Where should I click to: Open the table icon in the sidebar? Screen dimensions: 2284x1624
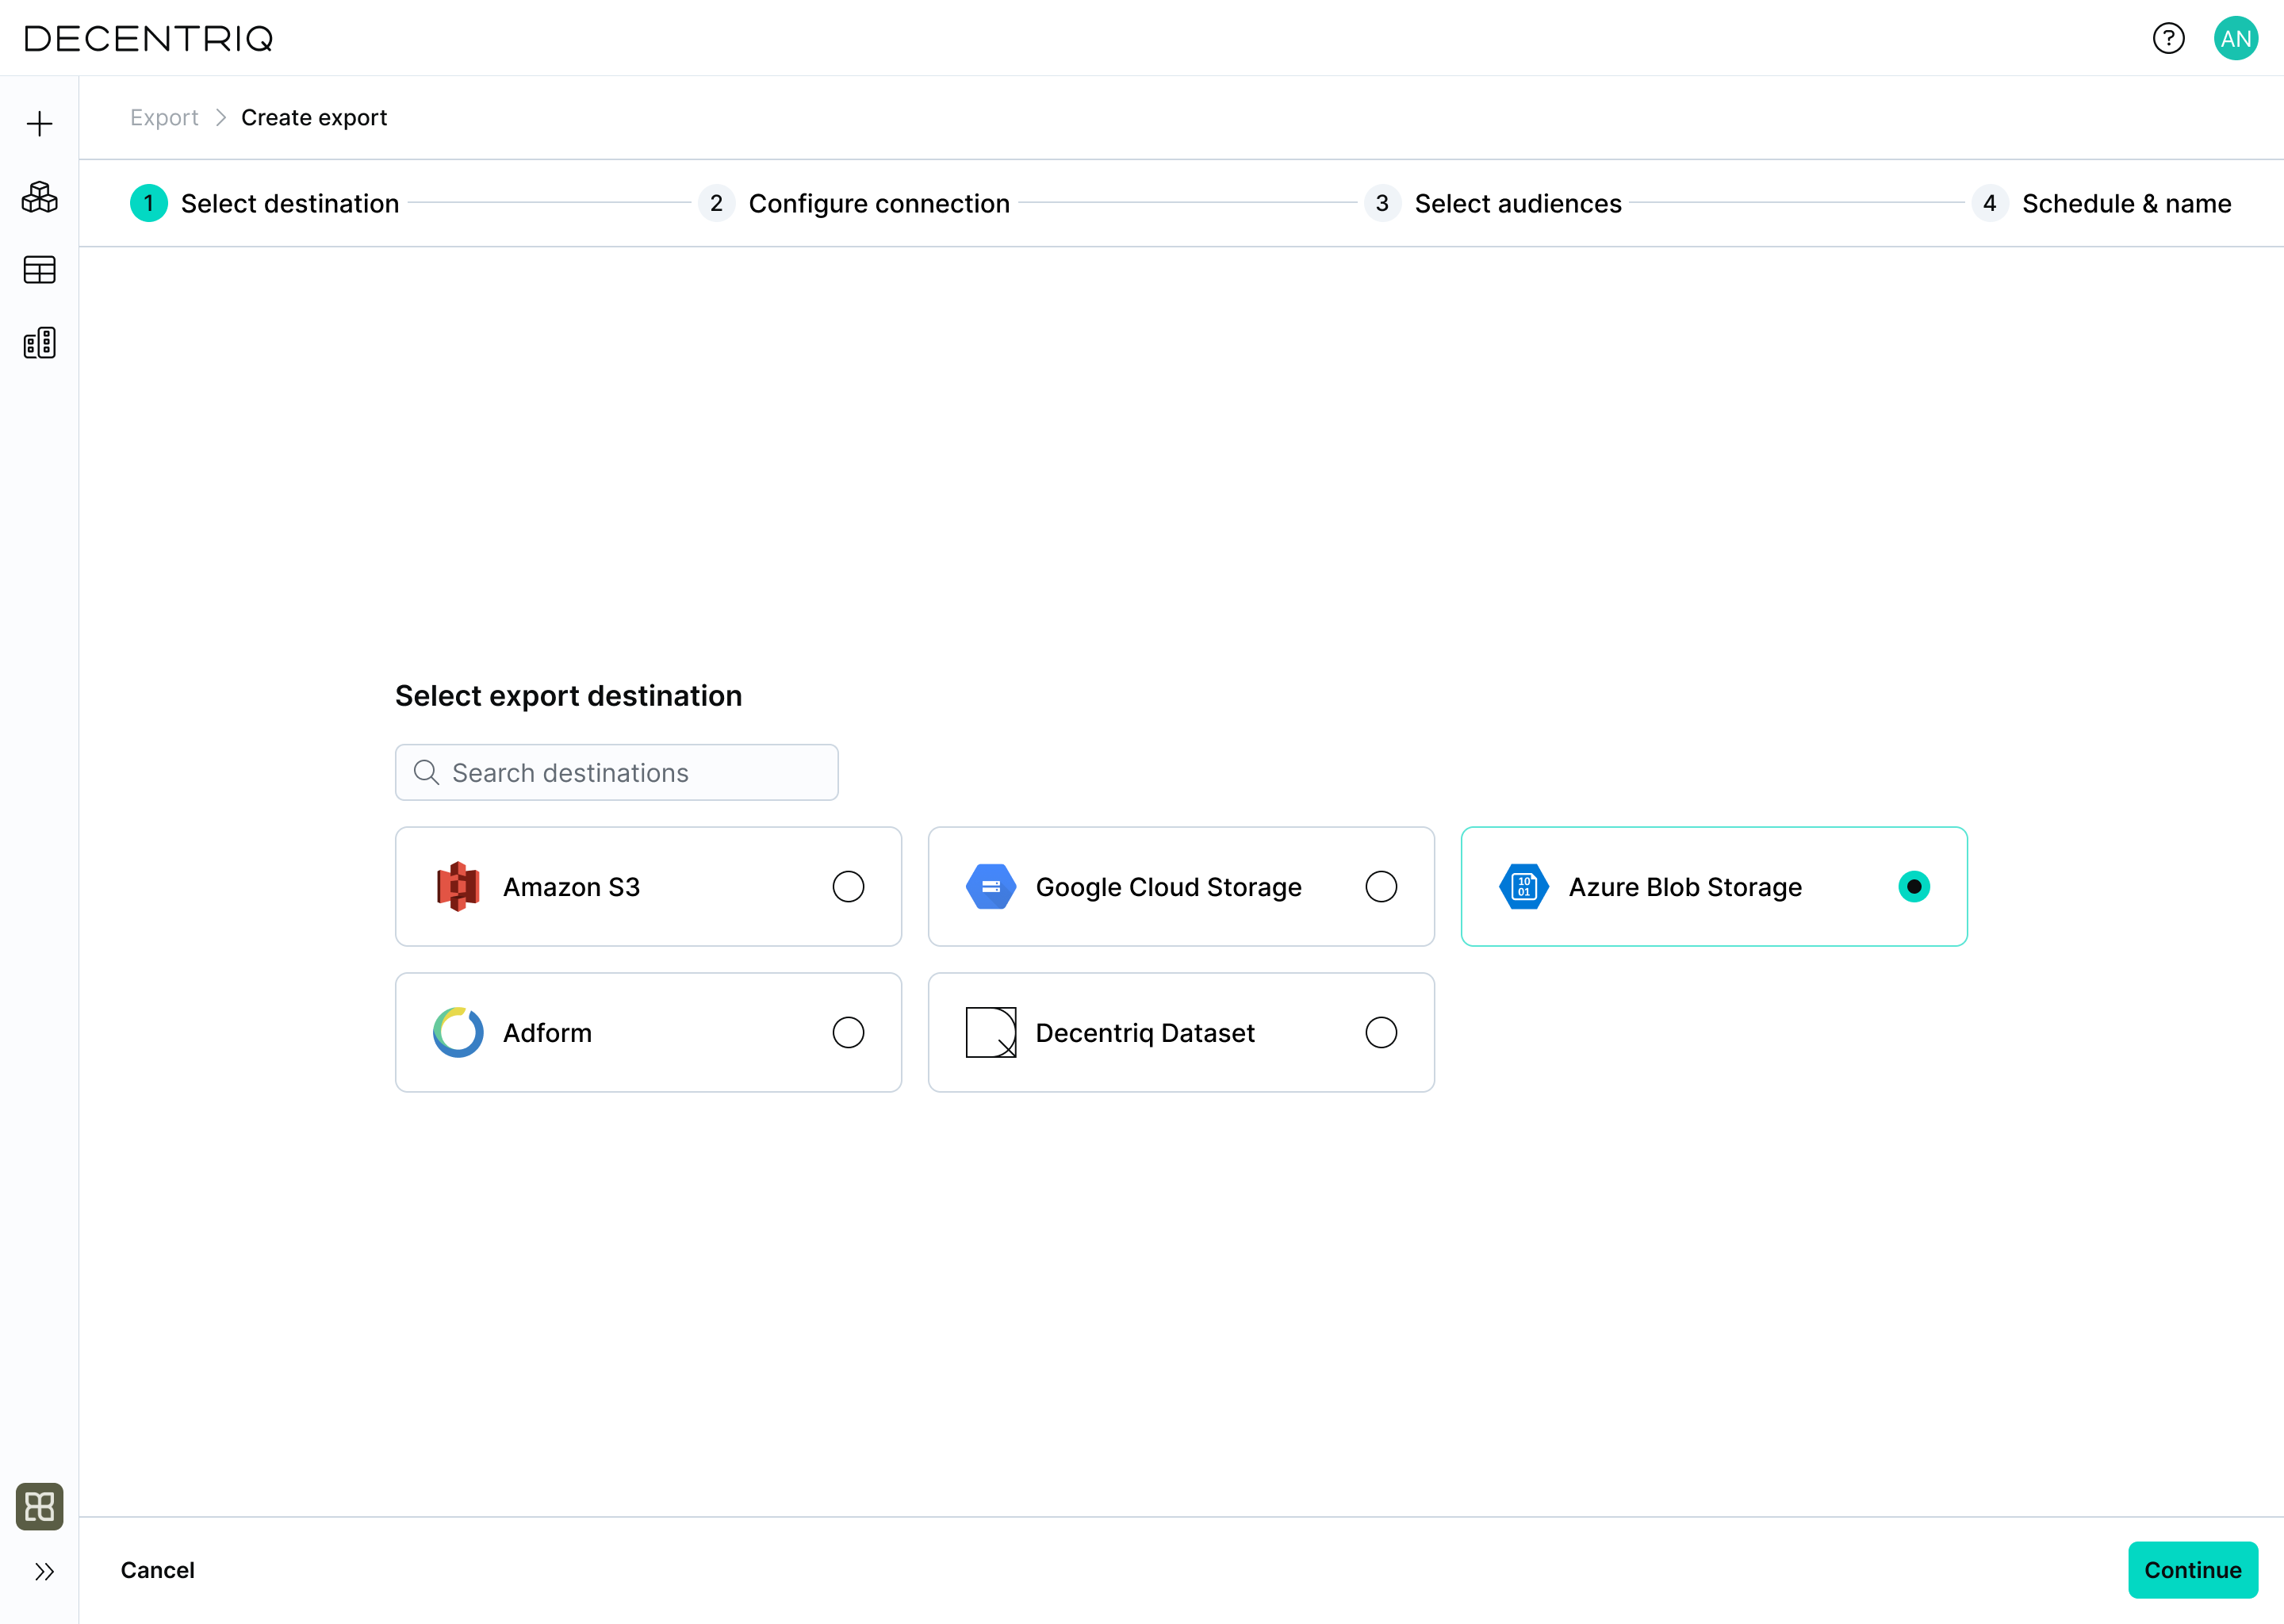[39, 270]
